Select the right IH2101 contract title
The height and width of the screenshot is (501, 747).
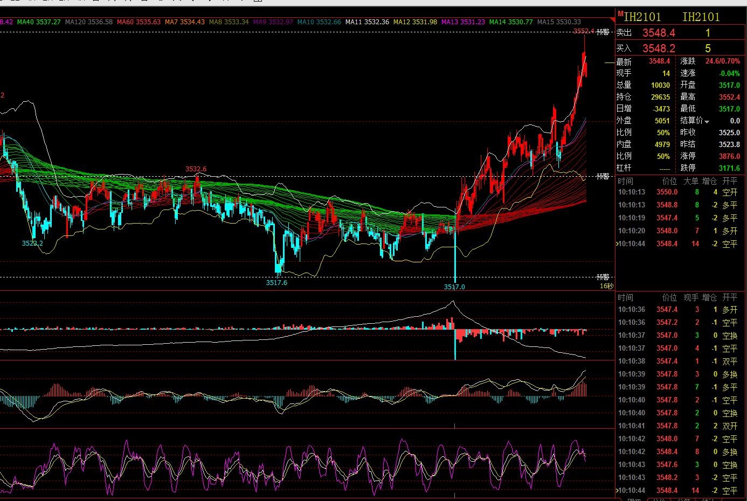click(x=701, y=17)
